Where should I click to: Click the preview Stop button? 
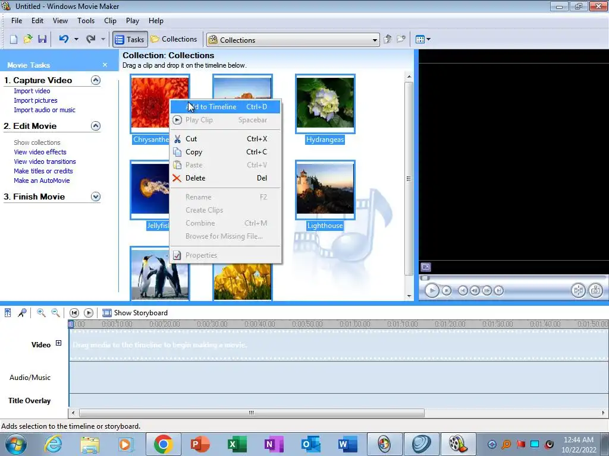(x=447, y=290)
